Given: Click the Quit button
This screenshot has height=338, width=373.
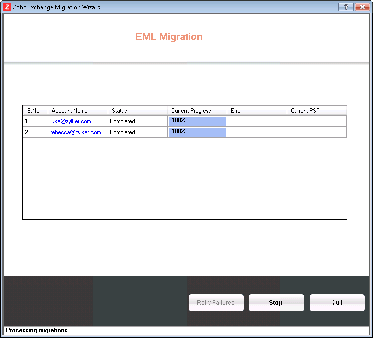Looking at the screenshot, I should (337, 303).
